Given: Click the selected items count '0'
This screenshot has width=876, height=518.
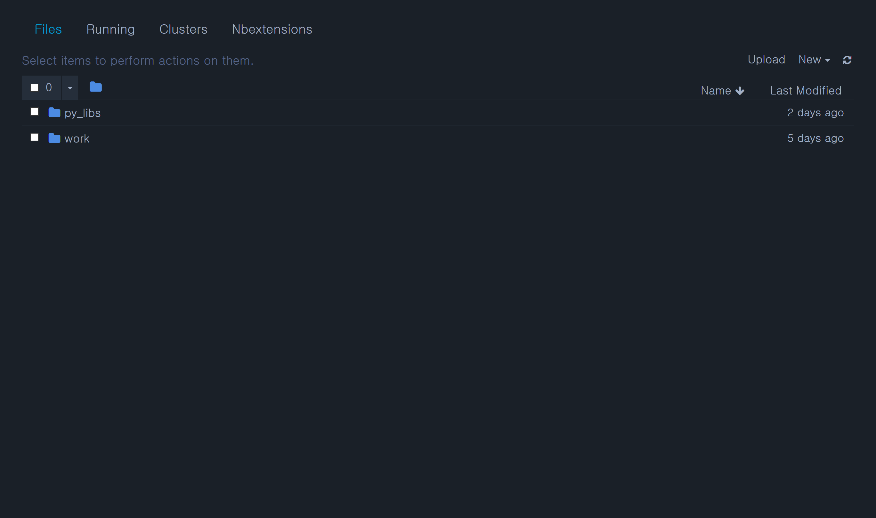Looking at the screenshot, I should coord(49,87).
